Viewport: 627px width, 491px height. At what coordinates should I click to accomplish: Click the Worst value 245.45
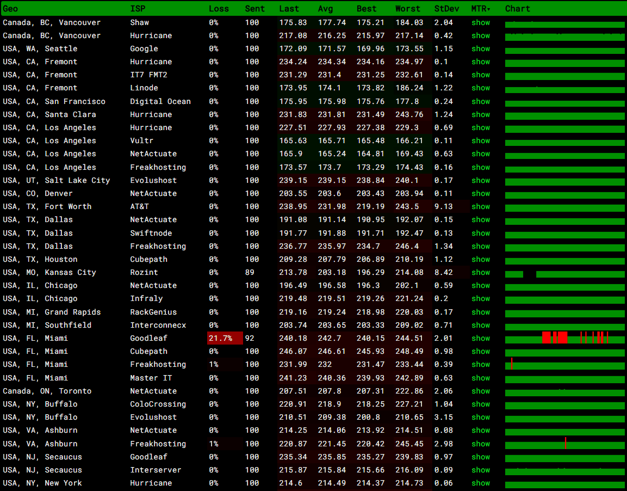(409, 444)
